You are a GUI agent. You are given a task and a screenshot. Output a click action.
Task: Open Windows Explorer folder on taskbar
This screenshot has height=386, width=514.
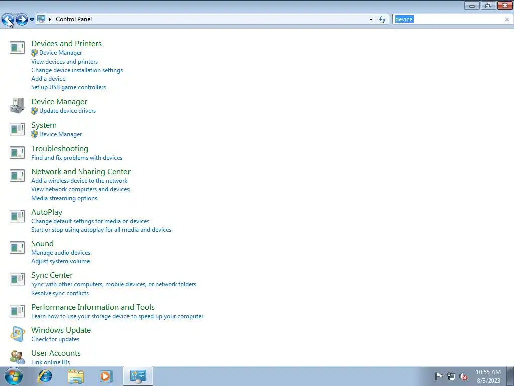point(76,376)
